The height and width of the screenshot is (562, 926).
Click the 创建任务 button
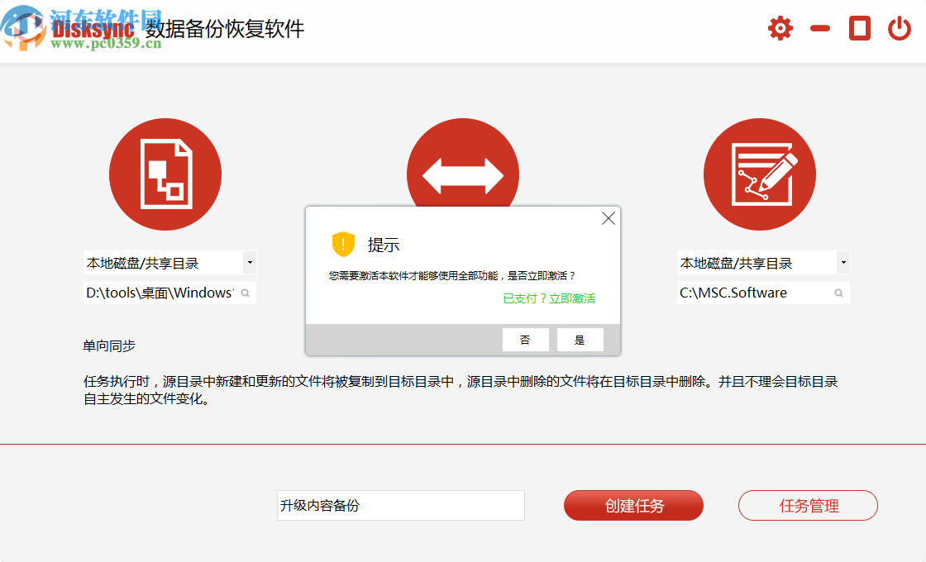633,505
